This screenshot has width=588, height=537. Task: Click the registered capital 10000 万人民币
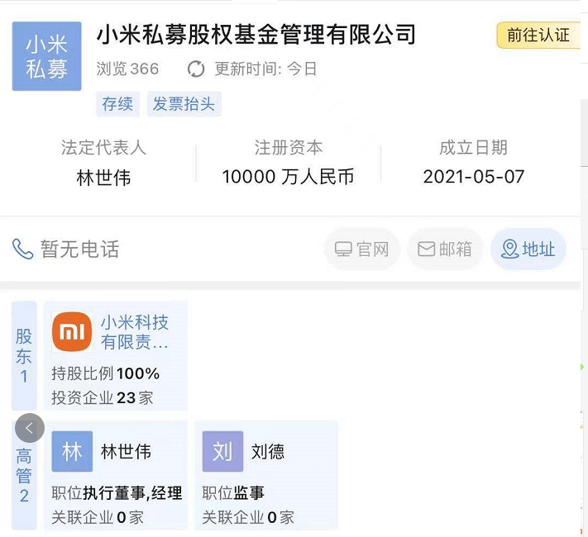[288, 177]
